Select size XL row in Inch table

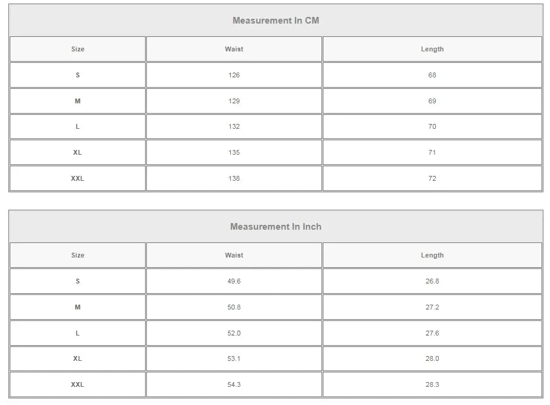[78, 358]
